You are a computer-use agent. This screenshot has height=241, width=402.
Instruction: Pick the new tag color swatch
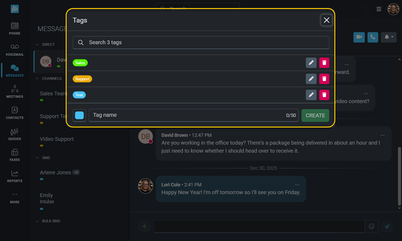coord(80,116)
